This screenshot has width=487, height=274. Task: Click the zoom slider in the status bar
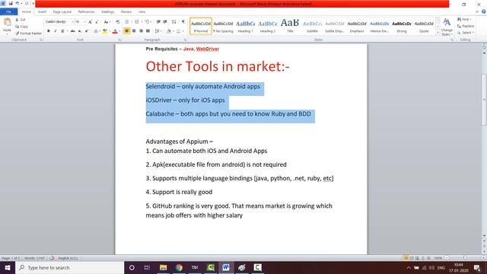[x=465, y=258]
